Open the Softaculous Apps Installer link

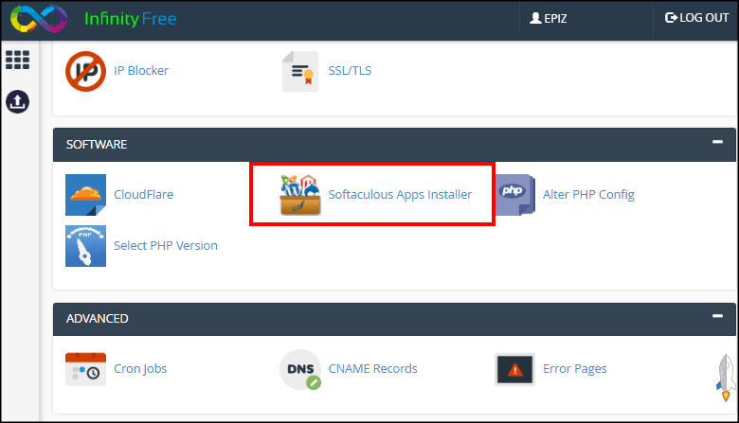[400, 195]
